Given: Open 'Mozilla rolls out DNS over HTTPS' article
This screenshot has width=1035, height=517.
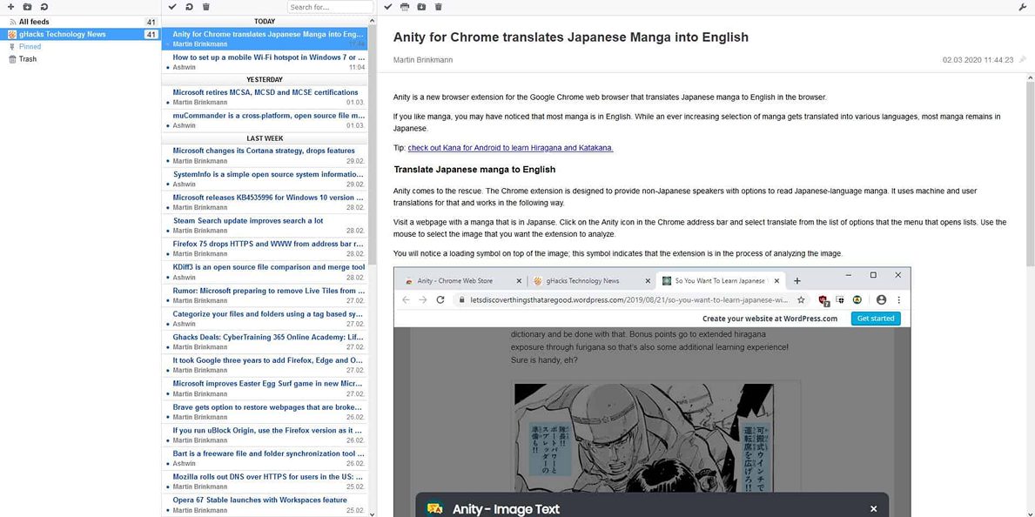Looking at the screenshot, I should pos(265,481).
